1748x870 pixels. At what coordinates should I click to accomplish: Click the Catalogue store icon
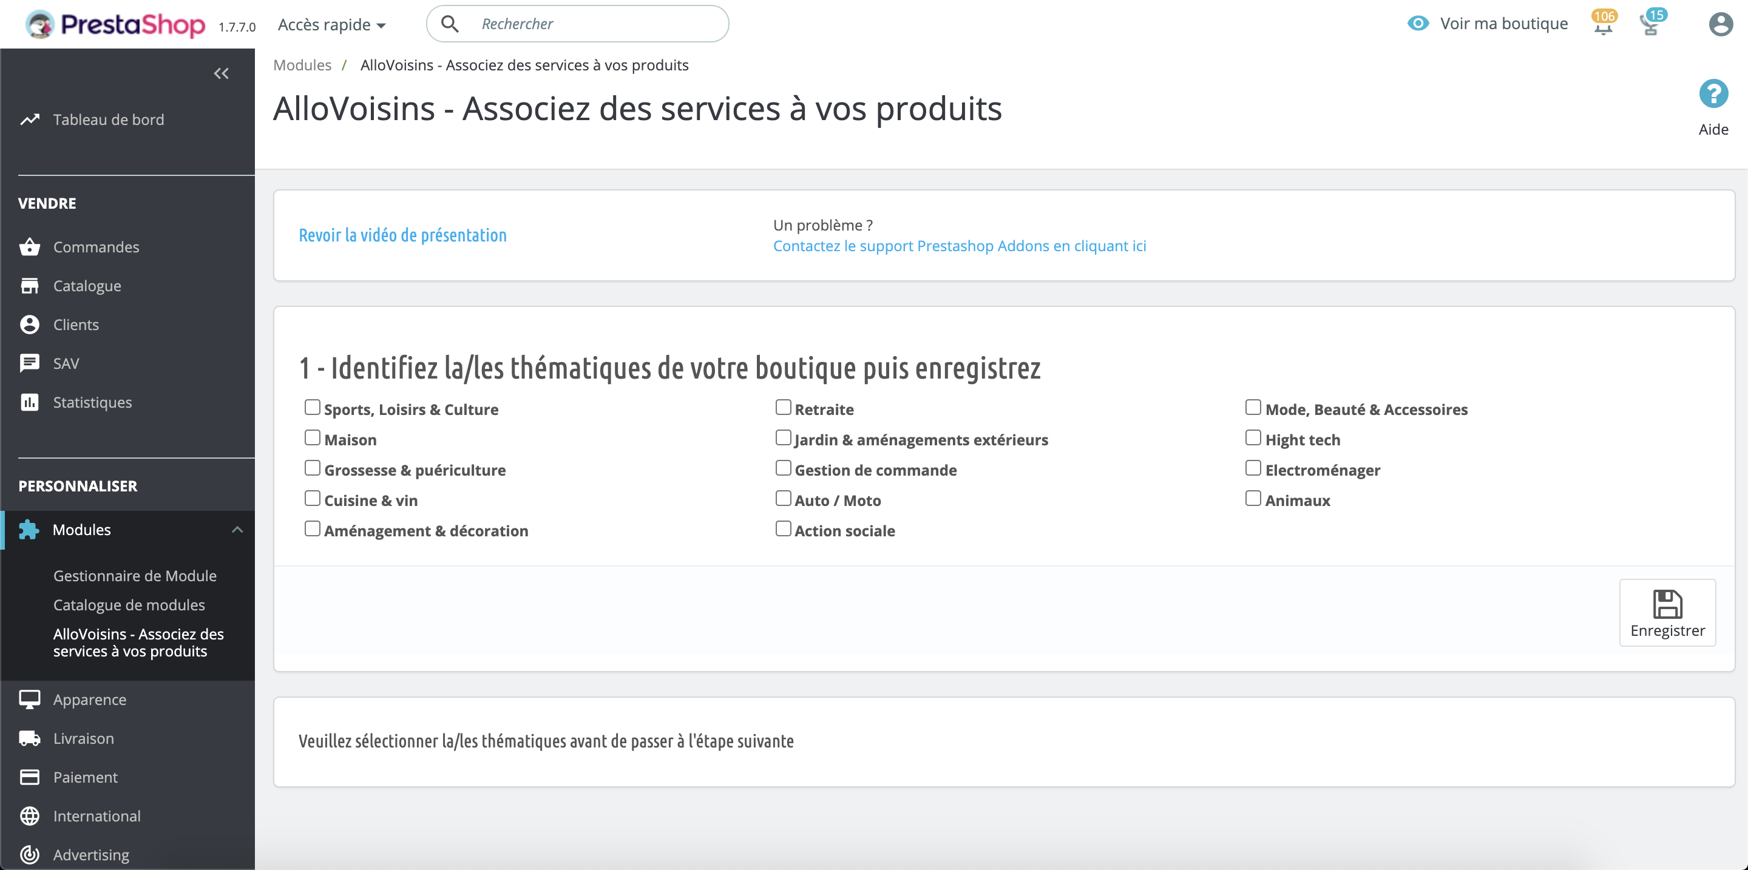coord(29,286)
